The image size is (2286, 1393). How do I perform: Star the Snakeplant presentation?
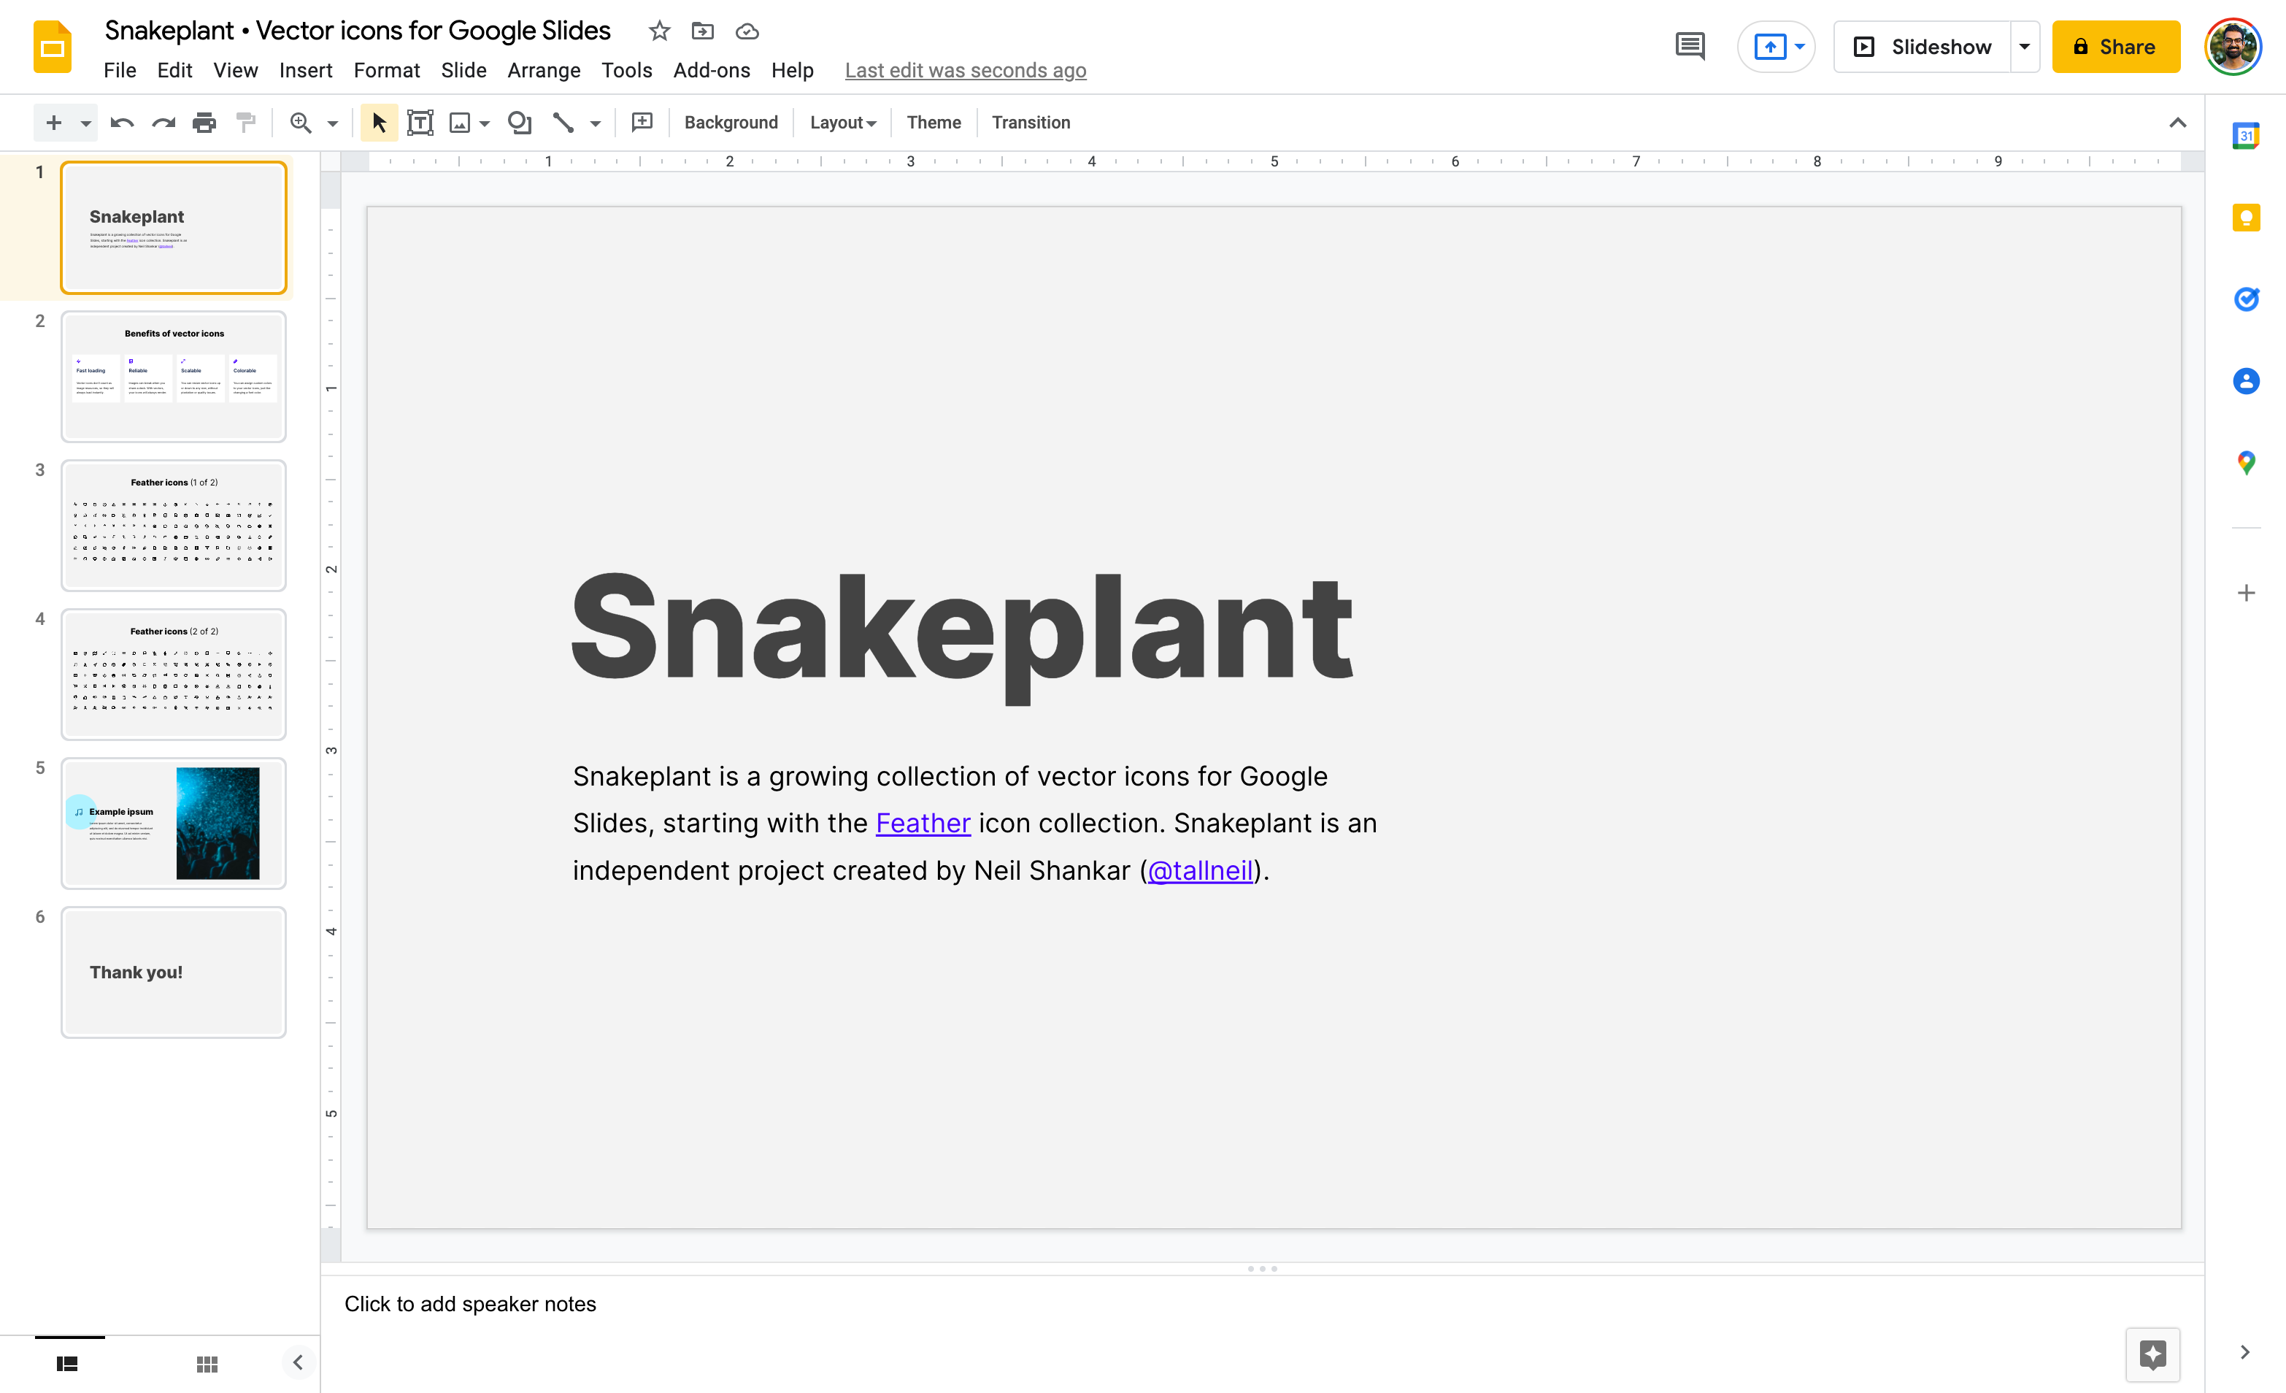(658, 31)
